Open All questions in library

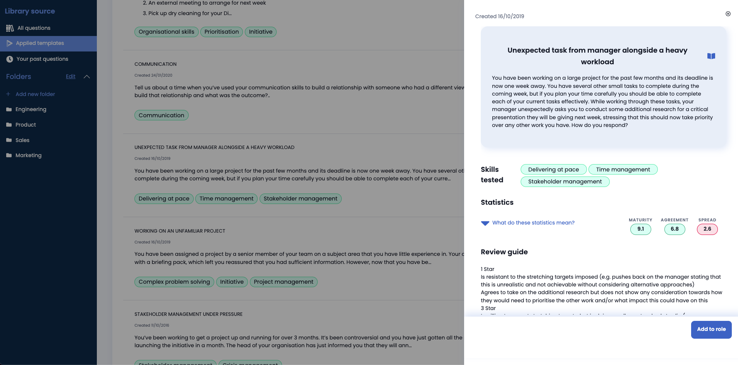tap(34, 28)
